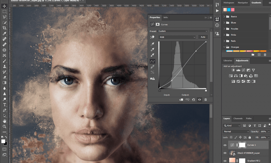271x163 pixels.
Task: Click the Auto button in Curves properties
Action: (203, 37)
